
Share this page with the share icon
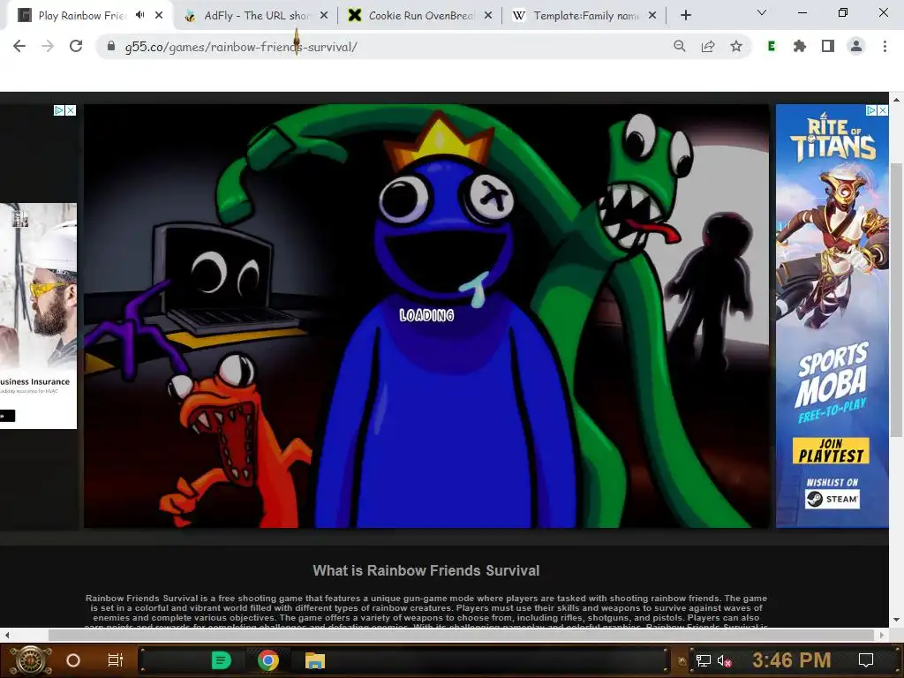pyautogui.click(x=708, y=46)
